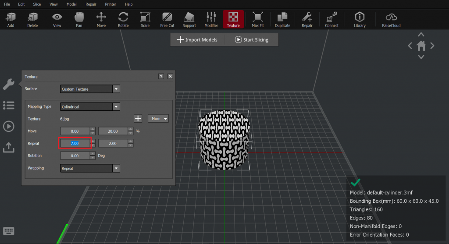Open the Connect printer tool

pyautogui.click(x=331, y=19)
